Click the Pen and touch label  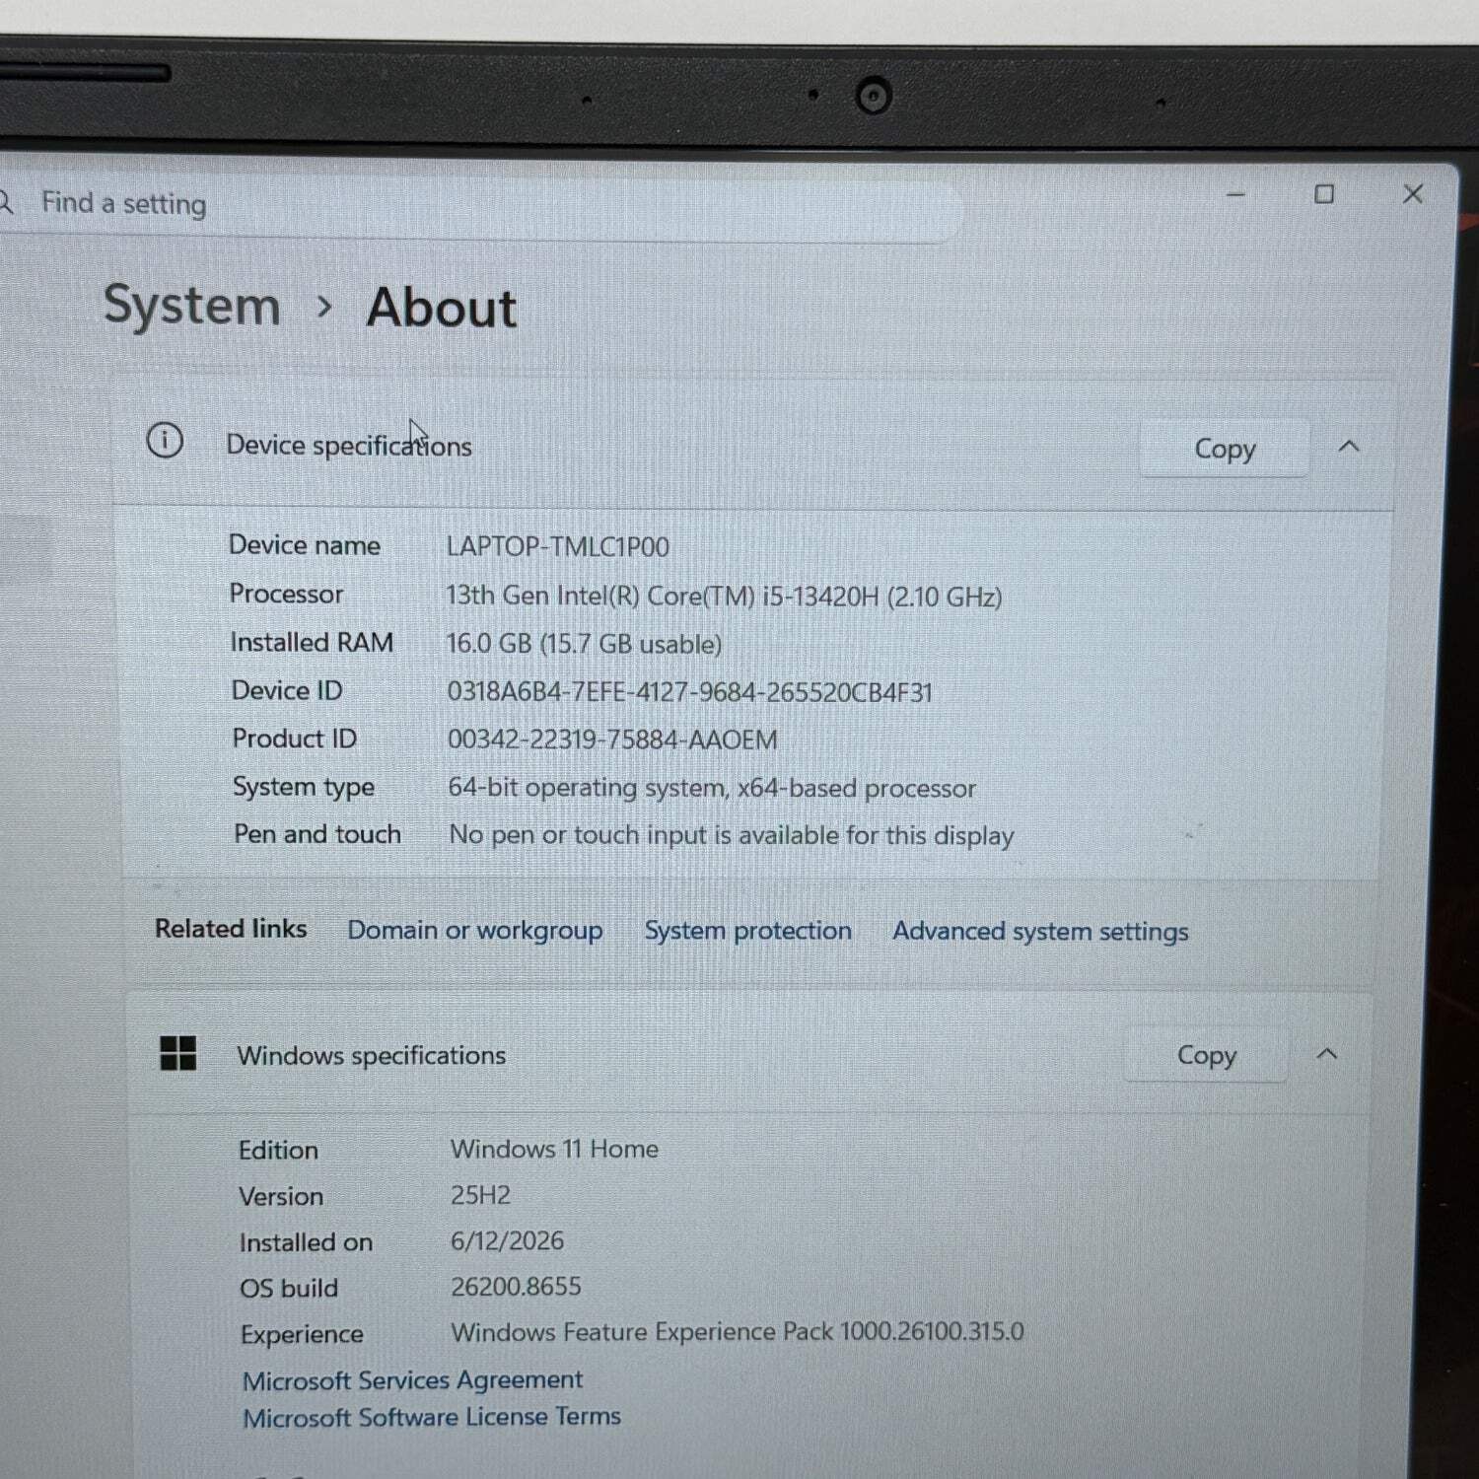point(317,834)
